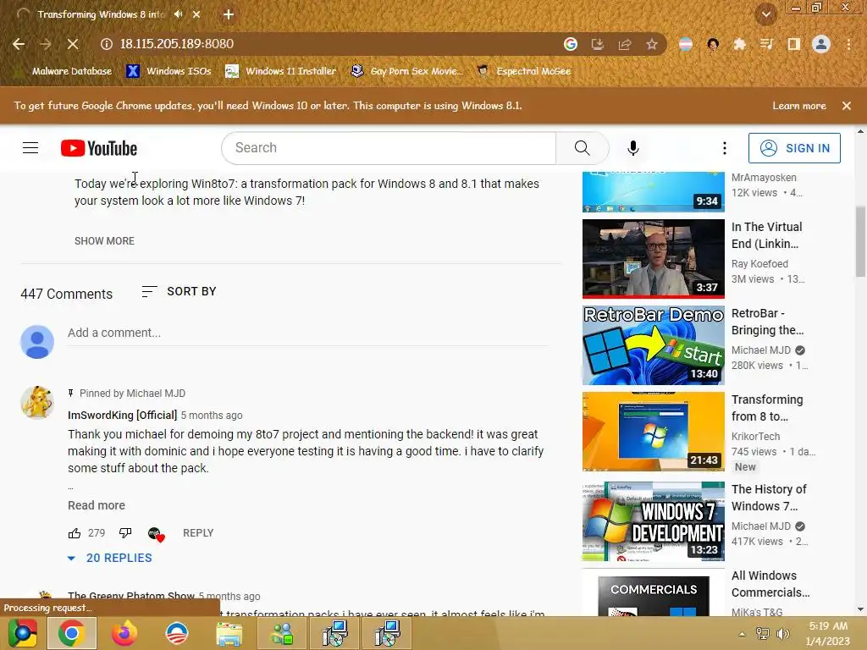This screenshot has height=650, width=867.
Task: Click Learn more in the update banner
Action: (799, 106)
